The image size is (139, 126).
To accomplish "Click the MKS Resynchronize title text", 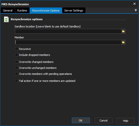I will (x=15, y=4).
